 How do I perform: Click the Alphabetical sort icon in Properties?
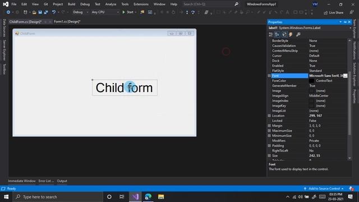(277, 35)
